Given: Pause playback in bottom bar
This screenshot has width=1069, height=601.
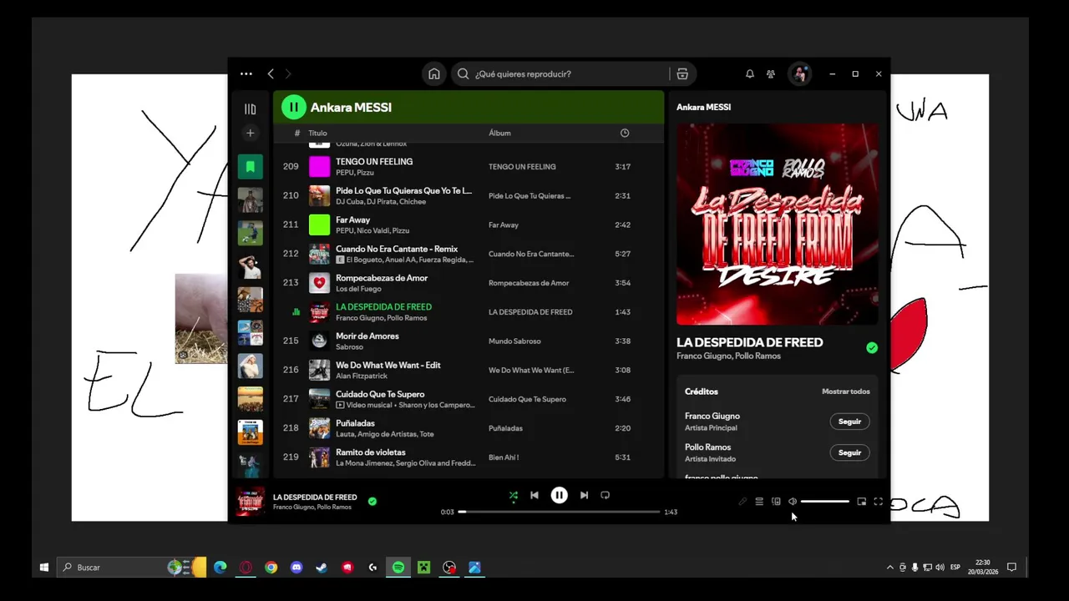Looking at the screenshot, I should (559, 495).
